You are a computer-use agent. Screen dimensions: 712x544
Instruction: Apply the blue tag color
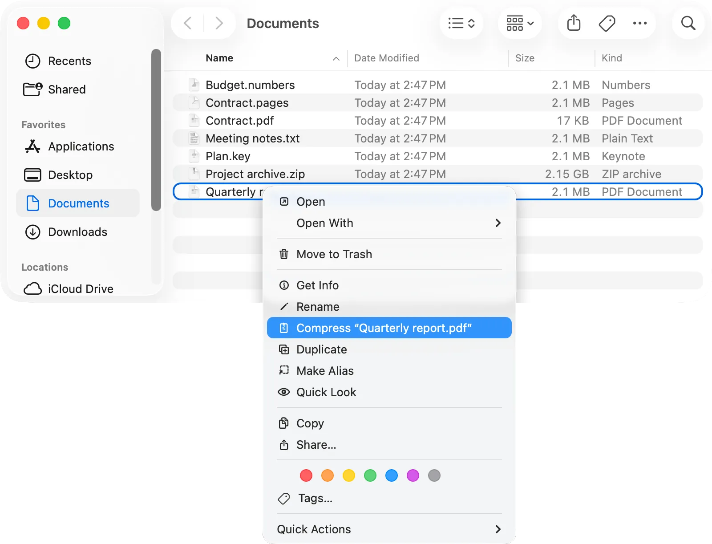pyautogui.click(x=392, y=475)
